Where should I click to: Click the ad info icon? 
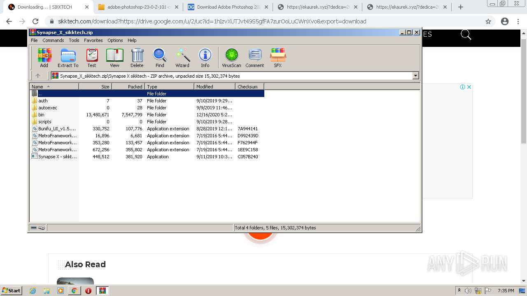(463, 87)
